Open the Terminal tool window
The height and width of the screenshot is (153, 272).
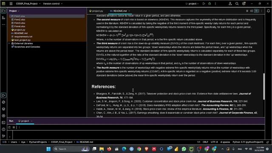coord(3,123)
